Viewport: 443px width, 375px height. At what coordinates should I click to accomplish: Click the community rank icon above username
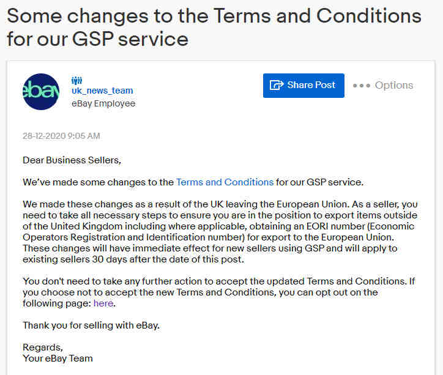[x=76, y=81]
